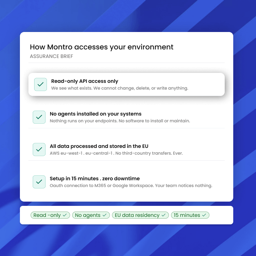Click 'Read-only API access only' title
The image size is (256, 256).
pyautogui.click(x=85, y=81)
